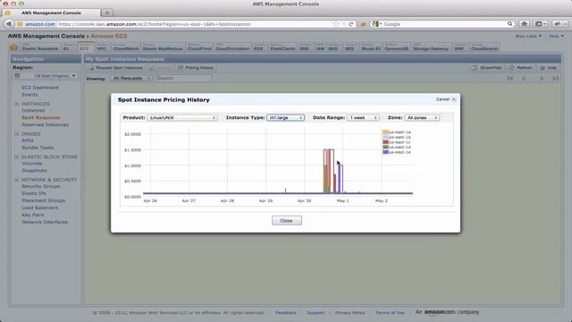Open the account name menu at top right

(x=528, y=36)
